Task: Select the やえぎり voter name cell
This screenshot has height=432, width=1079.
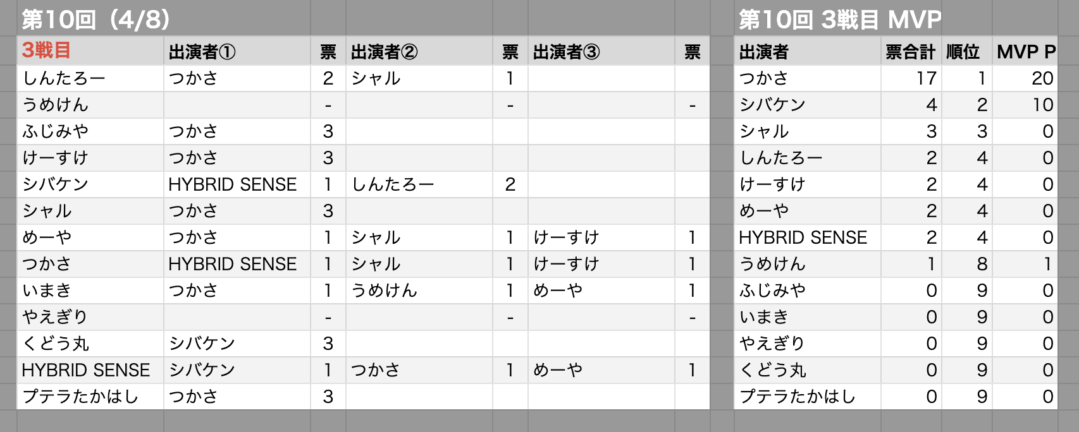Action: point(90,317)
